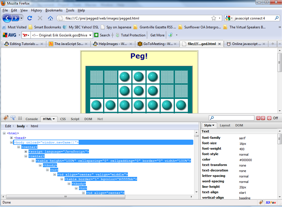Click Get More on the AVG toolbar
282x207 pixels.
point(157,35)
